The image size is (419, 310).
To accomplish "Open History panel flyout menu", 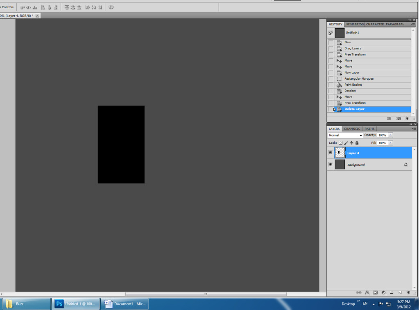I will (x=413, y=24).
